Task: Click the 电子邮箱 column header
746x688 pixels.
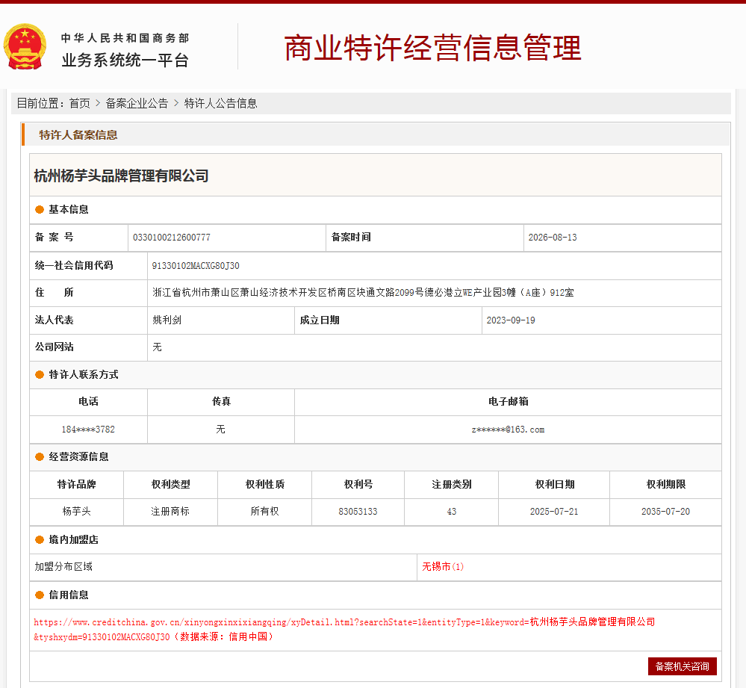Action: [x=508, y=402]
